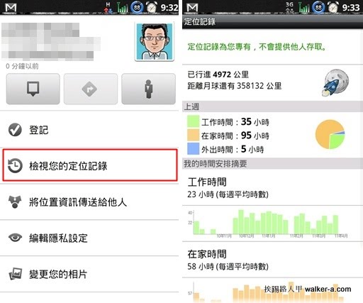Tap the alarm clock icon in left status bar
Viewport: 363px width, 303px height.
[x=151, y=8]
